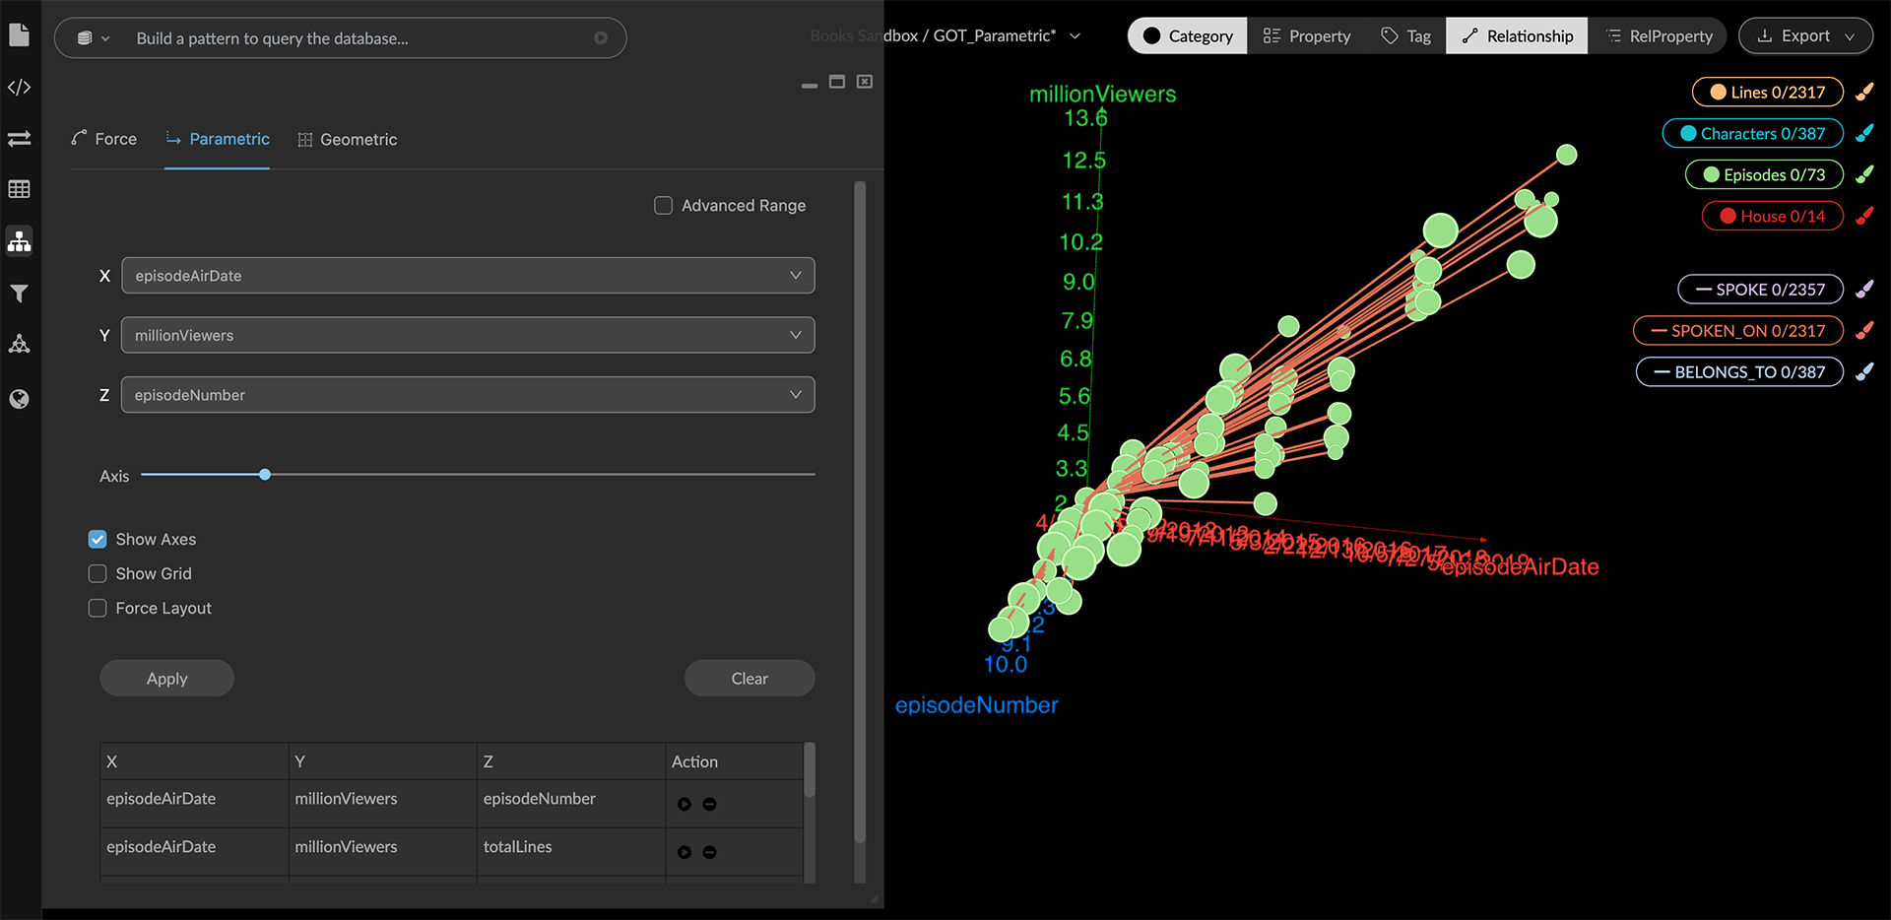Screen dimensions: 1891x920
Task: Uncheck the Show Axes checkbox
Action: pyautogui.click(x=98, y=540)
